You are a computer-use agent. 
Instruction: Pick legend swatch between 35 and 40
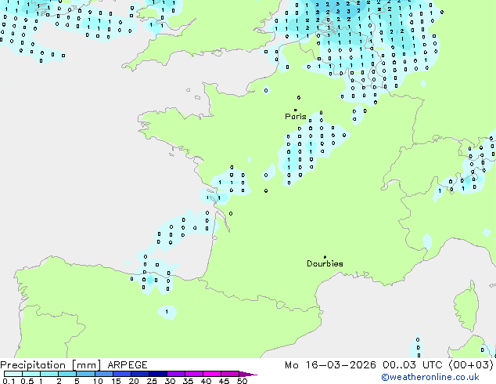click(194, 374)
